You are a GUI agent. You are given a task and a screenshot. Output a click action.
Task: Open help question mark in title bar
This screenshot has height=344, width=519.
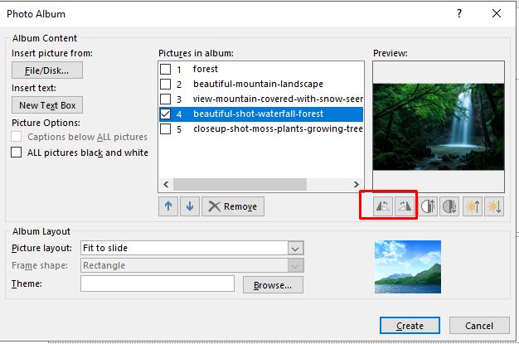point(459,13)
